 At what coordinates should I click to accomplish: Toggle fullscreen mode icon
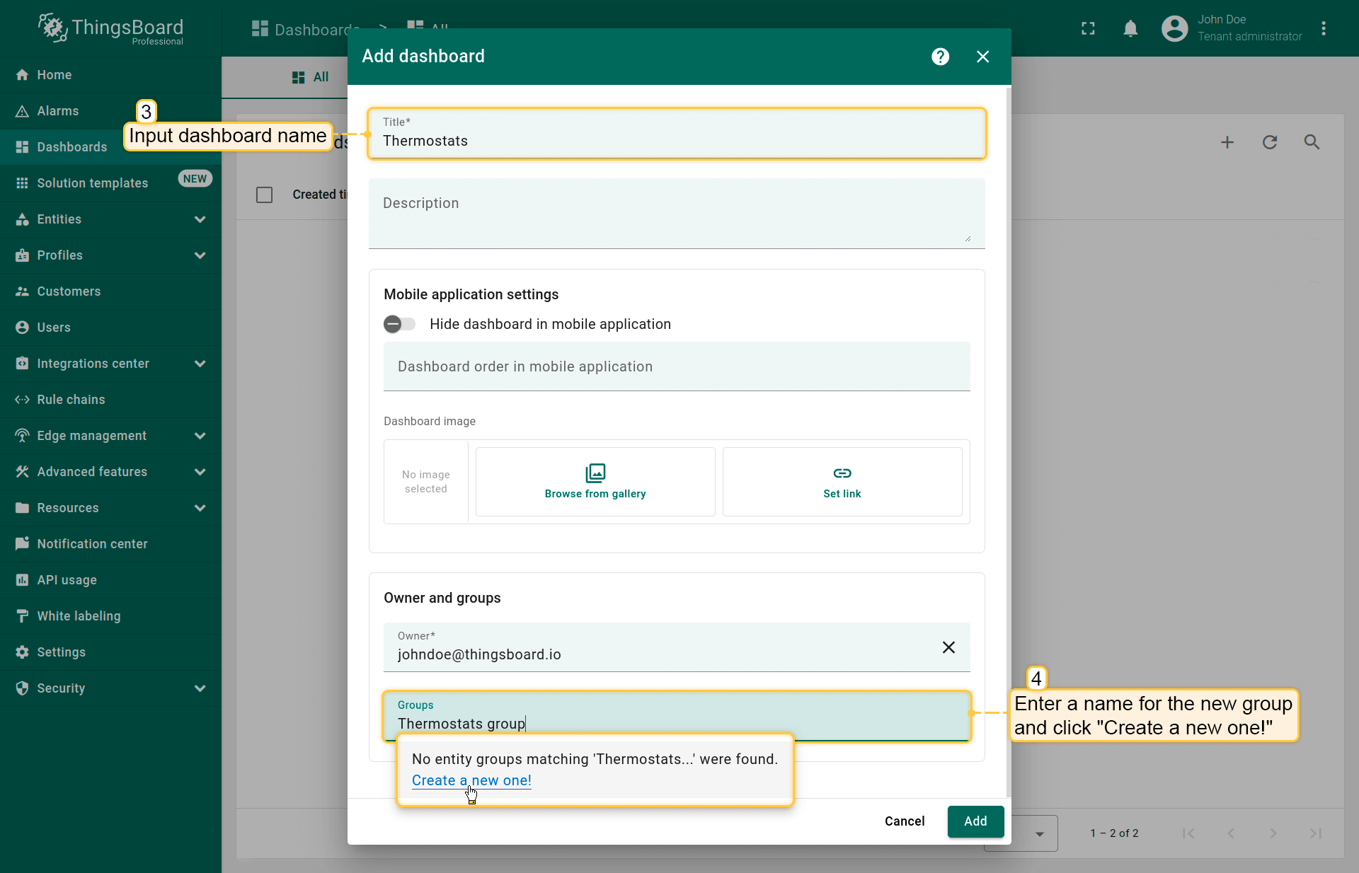pyautogui.click(x=1088, y=28)
